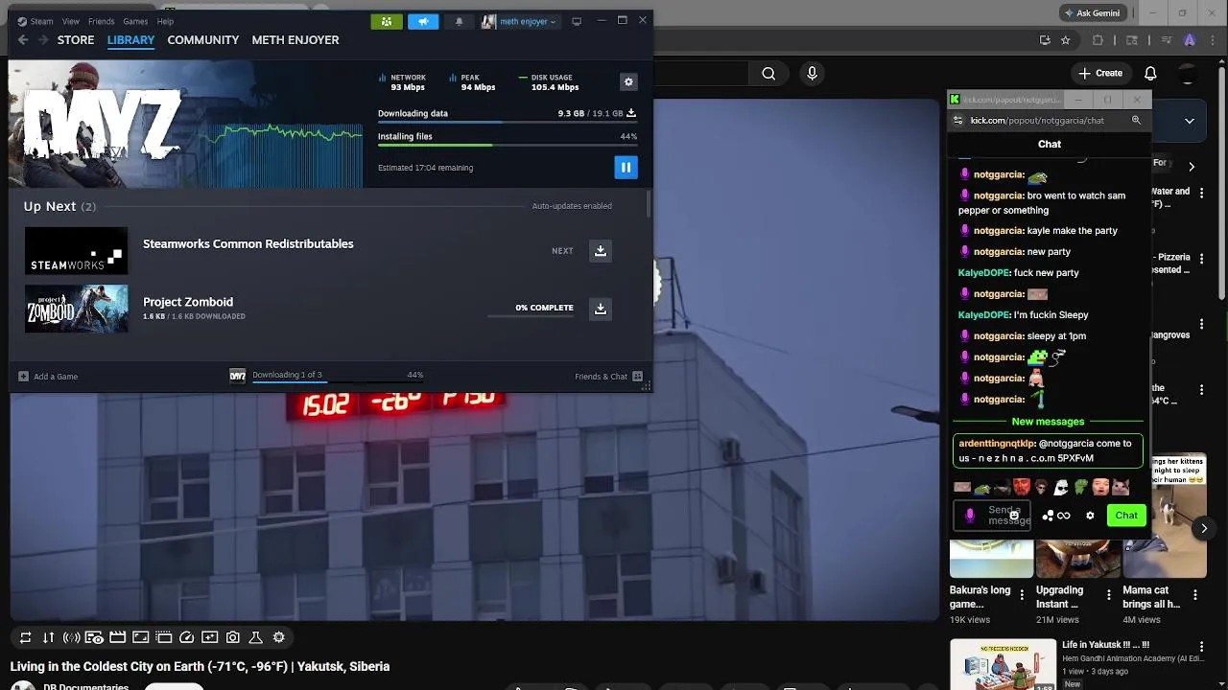Click the Auto-updates enabled text

tap(572, 206)
